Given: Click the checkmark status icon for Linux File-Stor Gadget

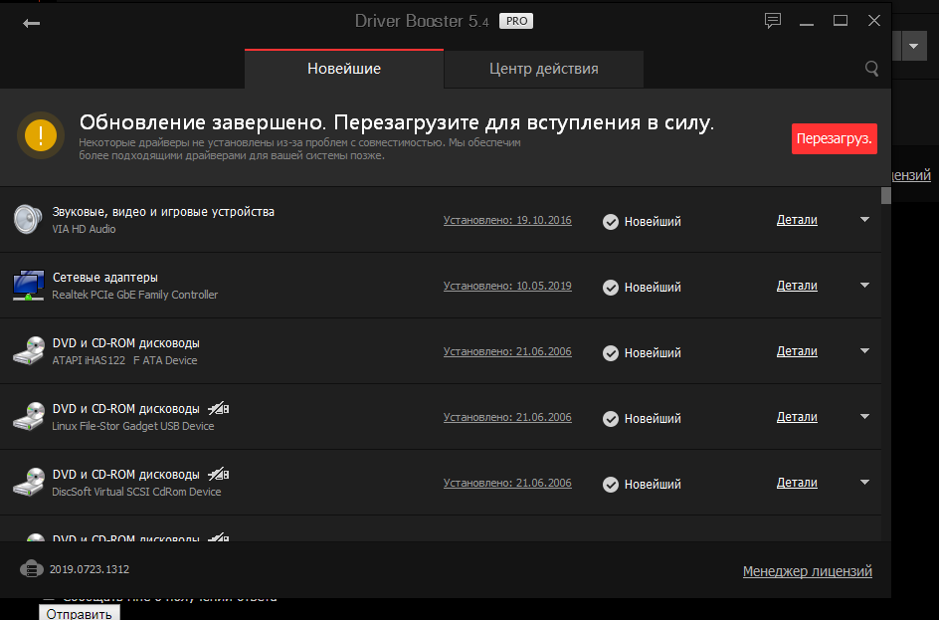Looking at the screenshot, I should 610,419.
